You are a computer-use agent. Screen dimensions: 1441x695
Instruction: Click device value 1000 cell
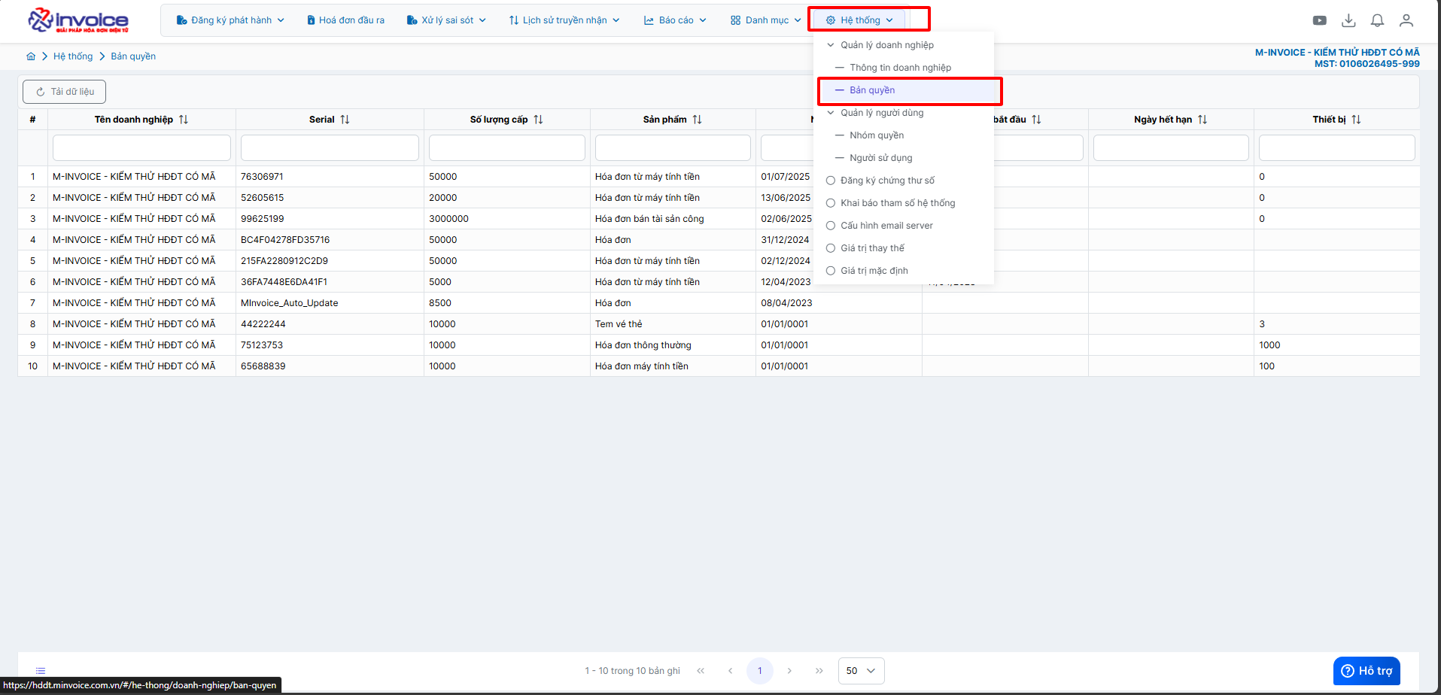pos(1337,345)
